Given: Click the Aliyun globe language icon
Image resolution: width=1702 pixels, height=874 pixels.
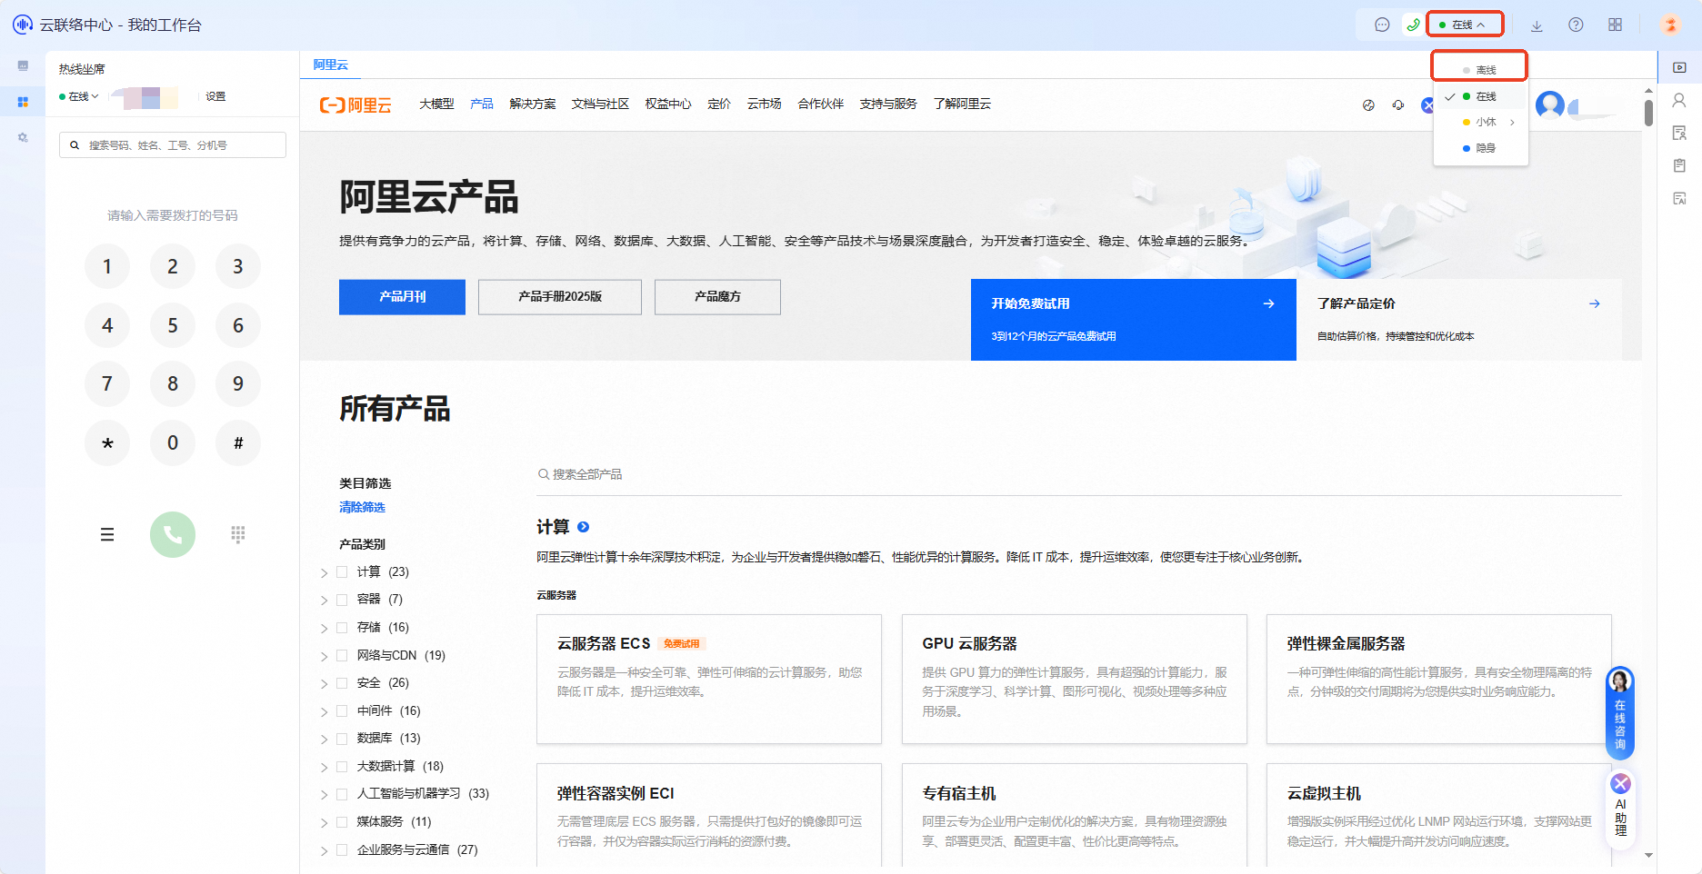Looking at the screenshot, I should click(1368, 105).
